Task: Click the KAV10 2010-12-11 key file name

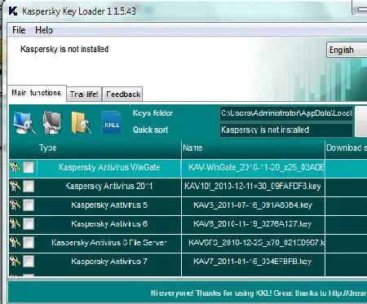Action: (253, 186)
